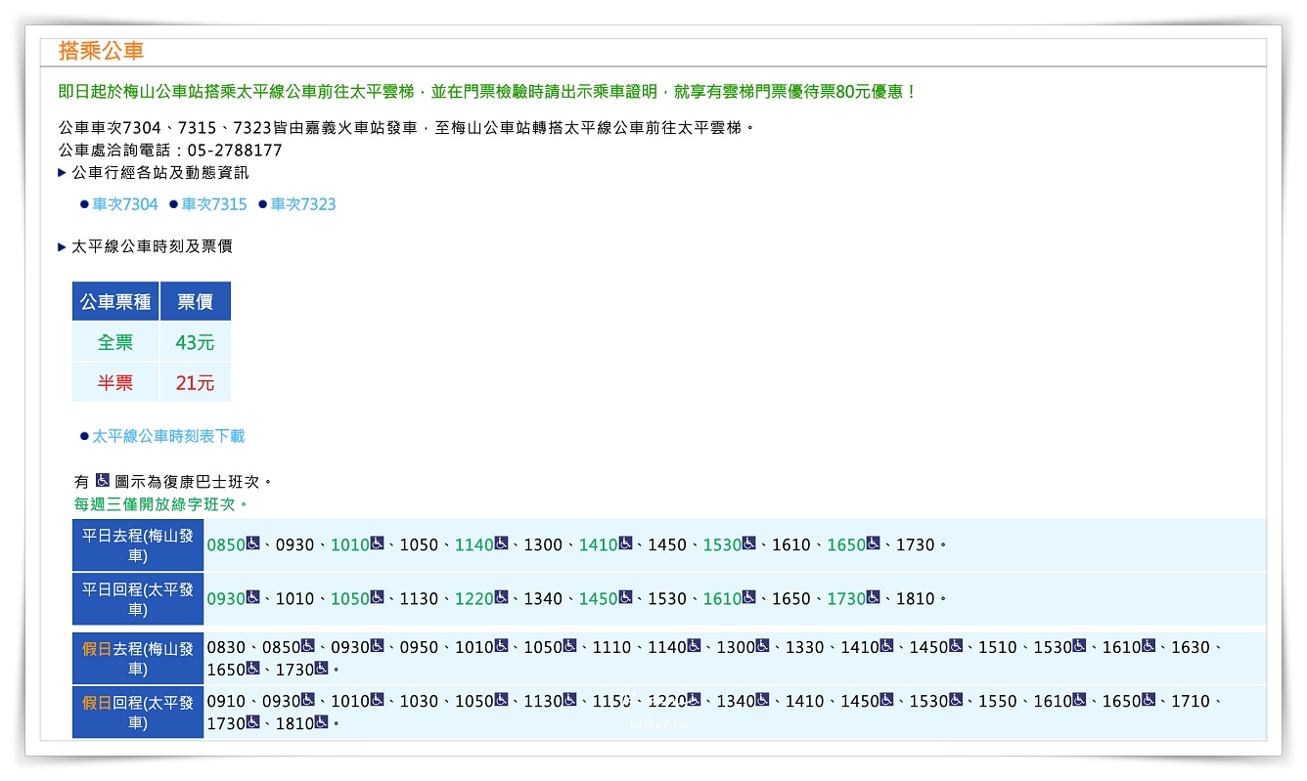Image resolution: width=1307 pixels, height=781 pixels.
Task: Click wheelchair icon after 1130 in 假日回程 row
Action: (569, 700)
